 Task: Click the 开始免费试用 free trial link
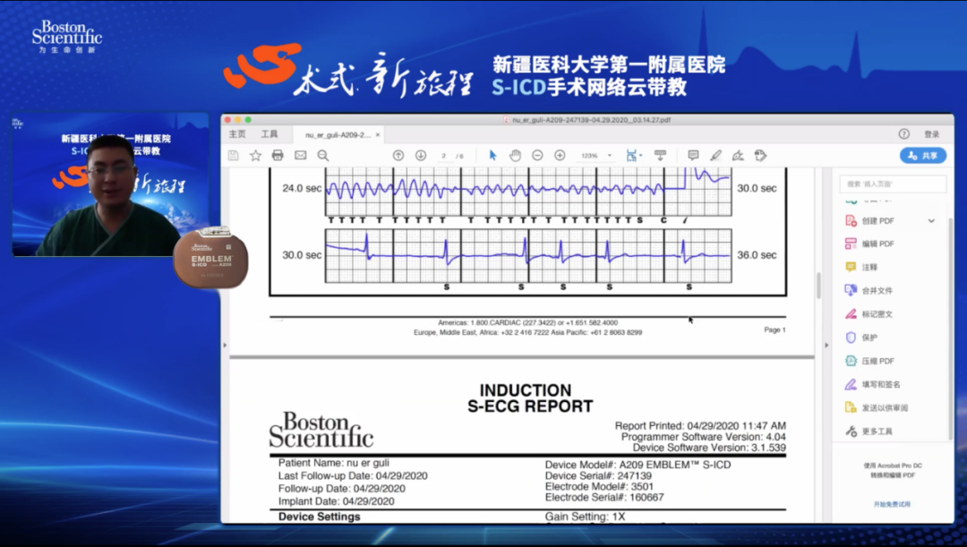(x=892, y=504)
